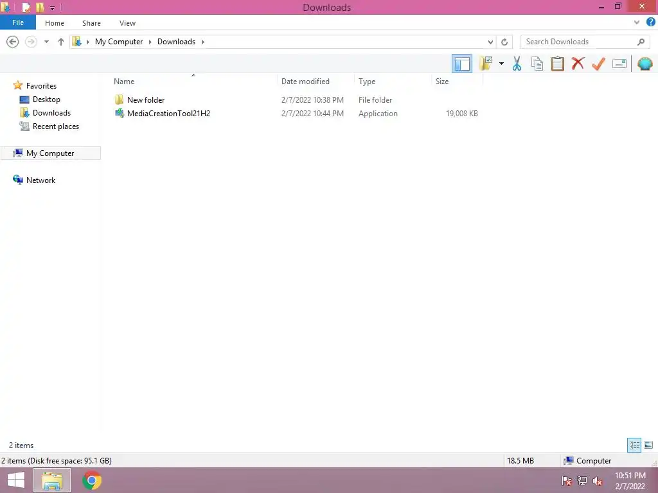Switch to the View ribbon tab
Image resolution: width=658 pixels, height=493 pixels.
point(127,23)
